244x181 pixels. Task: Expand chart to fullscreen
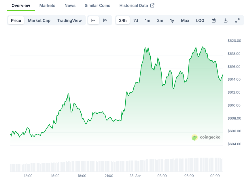tap(237, 20)
